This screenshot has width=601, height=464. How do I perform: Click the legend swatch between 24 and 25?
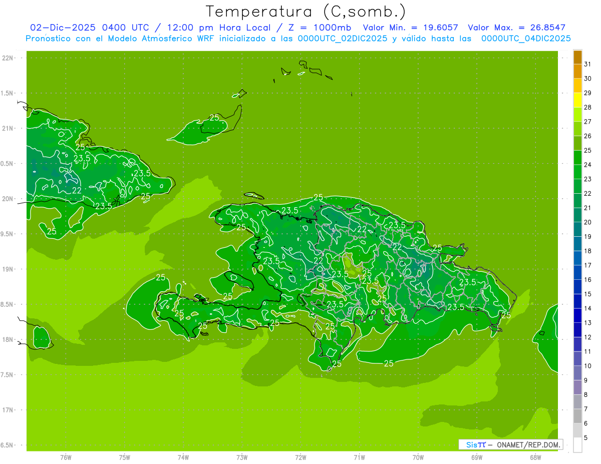577,158
